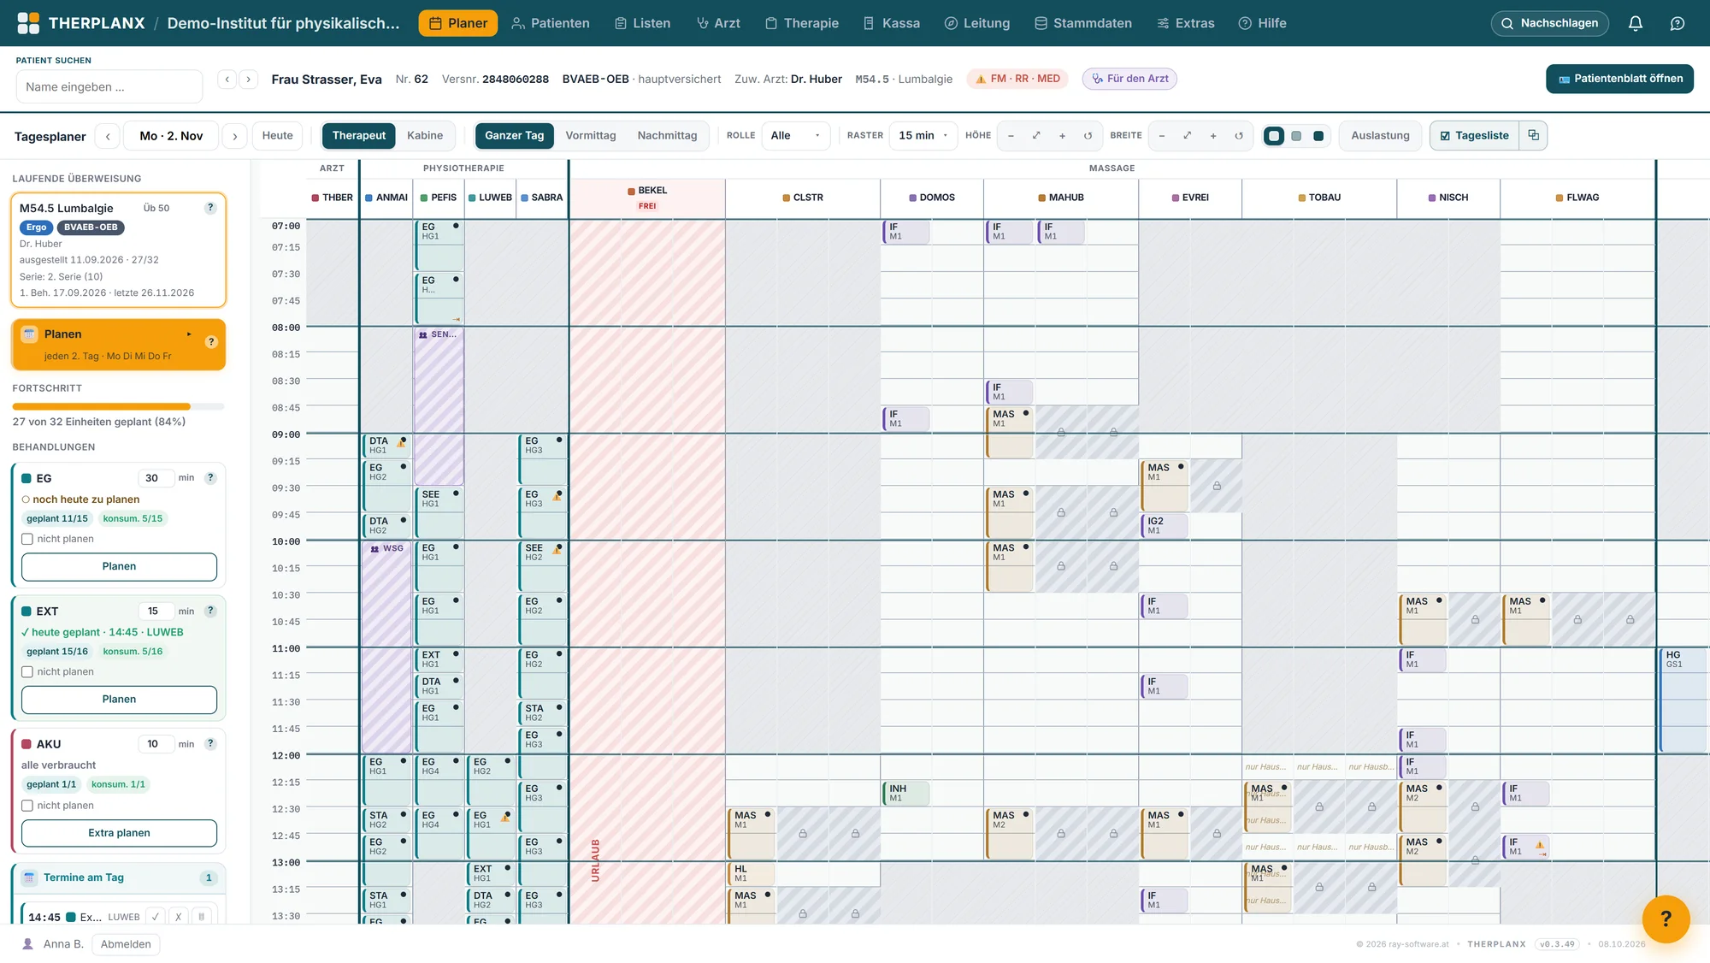1710x963 pixels.
Task: Toggle the Tagesliste checkbox button
Action: (x=1474, y=135)
